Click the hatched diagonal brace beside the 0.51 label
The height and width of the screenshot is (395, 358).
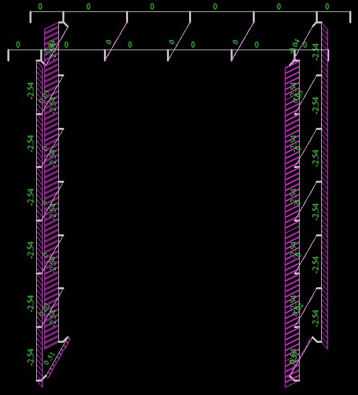tap(58, 358)
